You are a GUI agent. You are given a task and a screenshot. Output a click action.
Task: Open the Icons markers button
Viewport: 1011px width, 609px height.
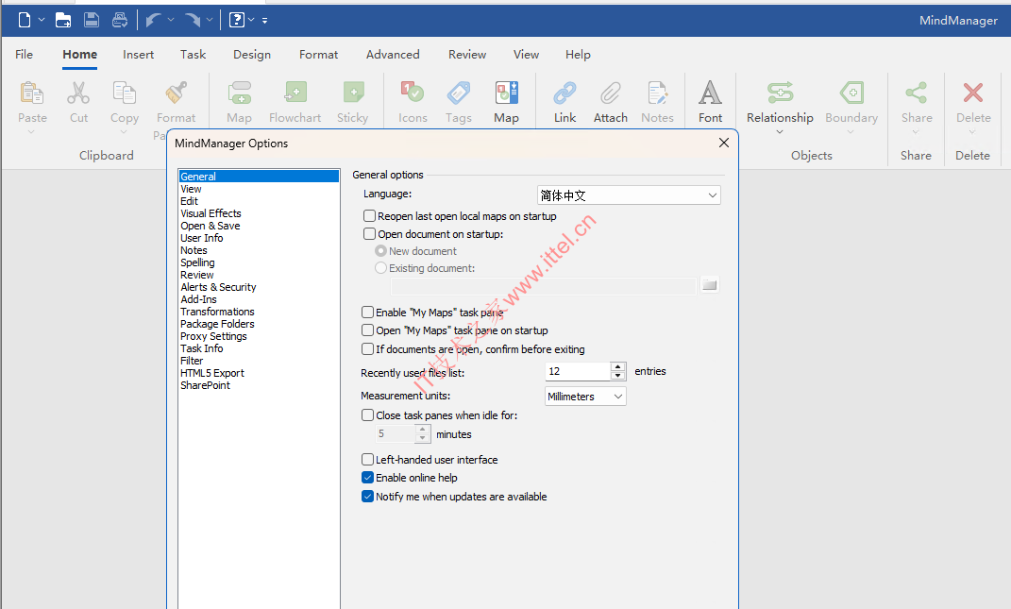click(x=413, y=93)
